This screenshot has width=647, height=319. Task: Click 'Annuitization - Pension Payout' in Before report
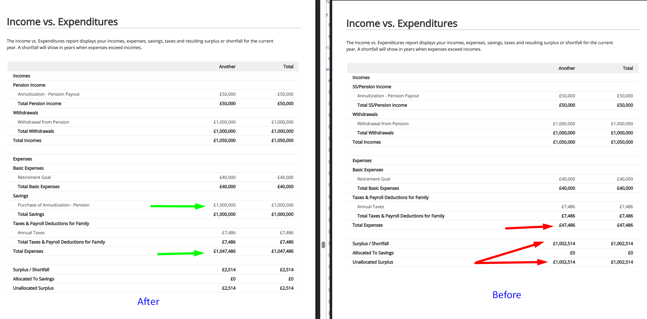click(x=388, y=96)
